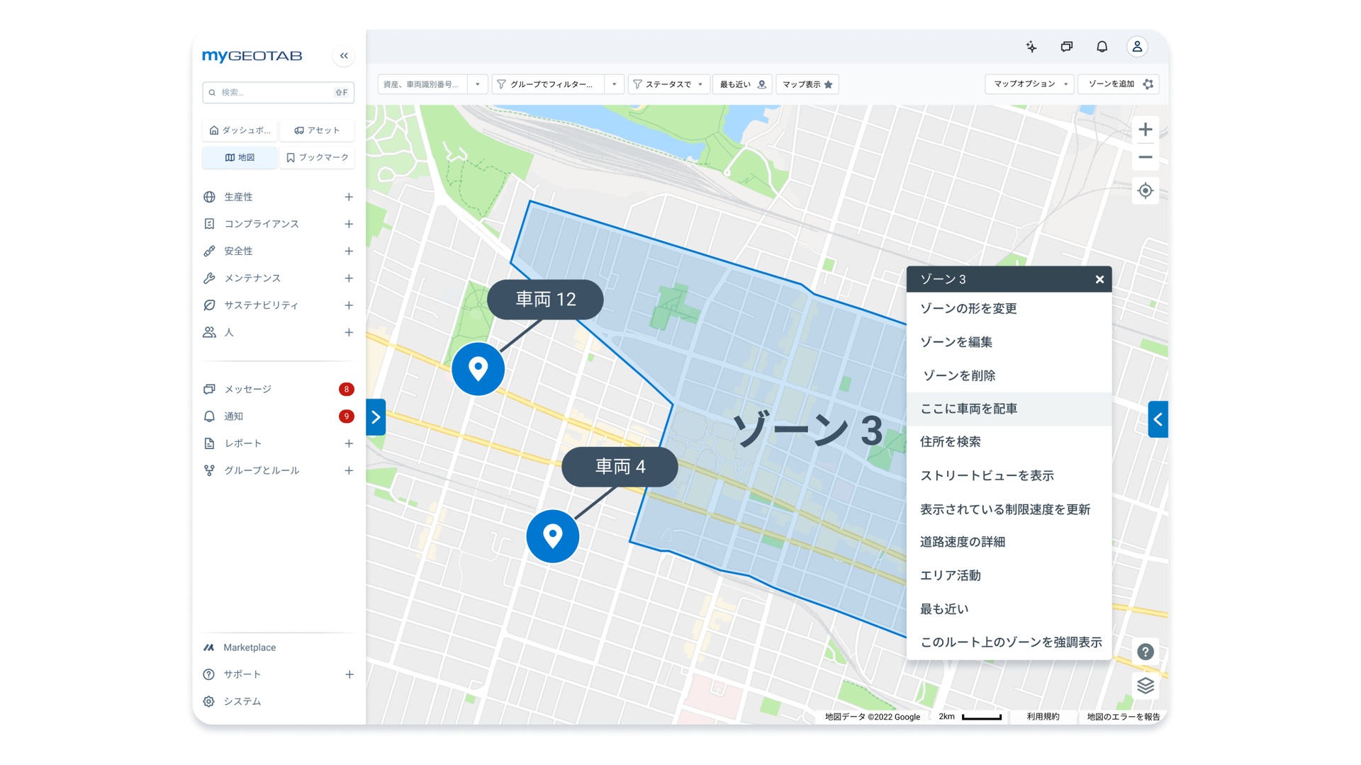Open Marketplace in the sidebar
The height and width of the screenshot is (765, 1361).
click(250, 647)
